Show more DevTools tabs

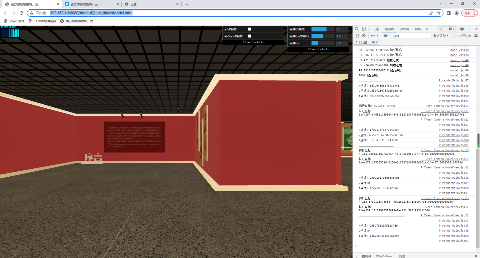pyautogui.click(x=427, y=29)
